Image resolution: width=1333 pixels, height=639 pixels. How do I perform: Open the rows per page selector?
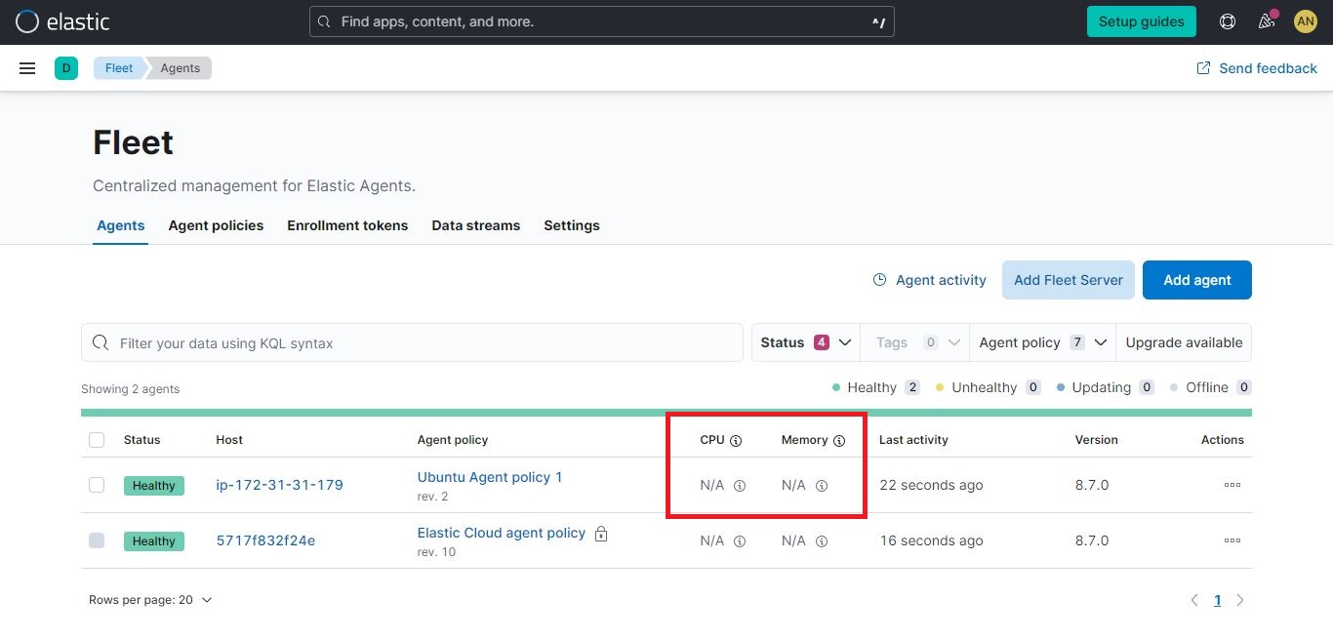click(x=150, y=599)
